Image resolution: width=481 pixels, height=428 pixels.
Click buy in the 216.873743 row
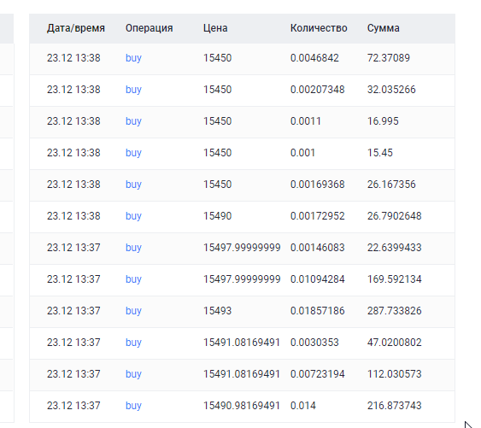[x=133, y=406]
